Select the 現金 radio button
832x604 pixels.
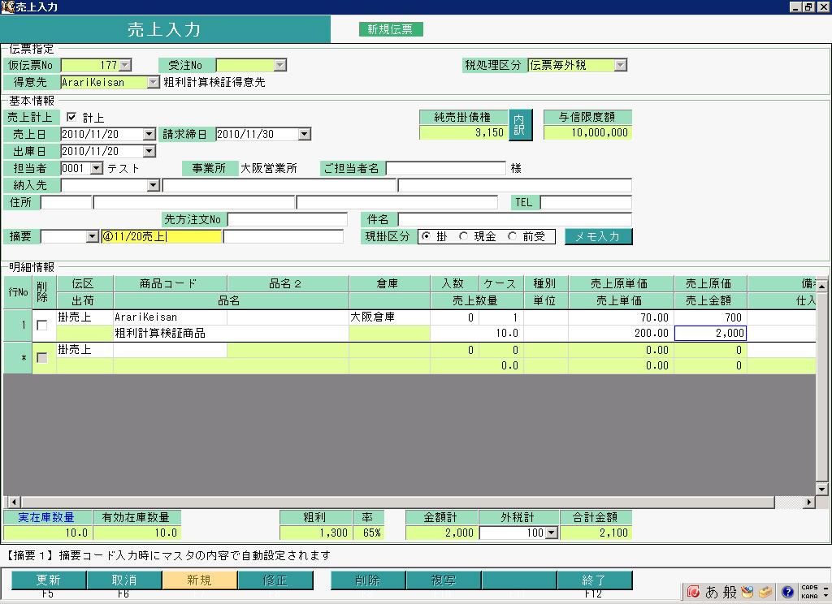pos(463,236)
